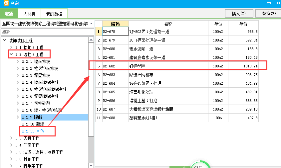Select B.4 门窗工程 tree item
This screenshot has height=168, width=281.
click(x=27, y=145)
